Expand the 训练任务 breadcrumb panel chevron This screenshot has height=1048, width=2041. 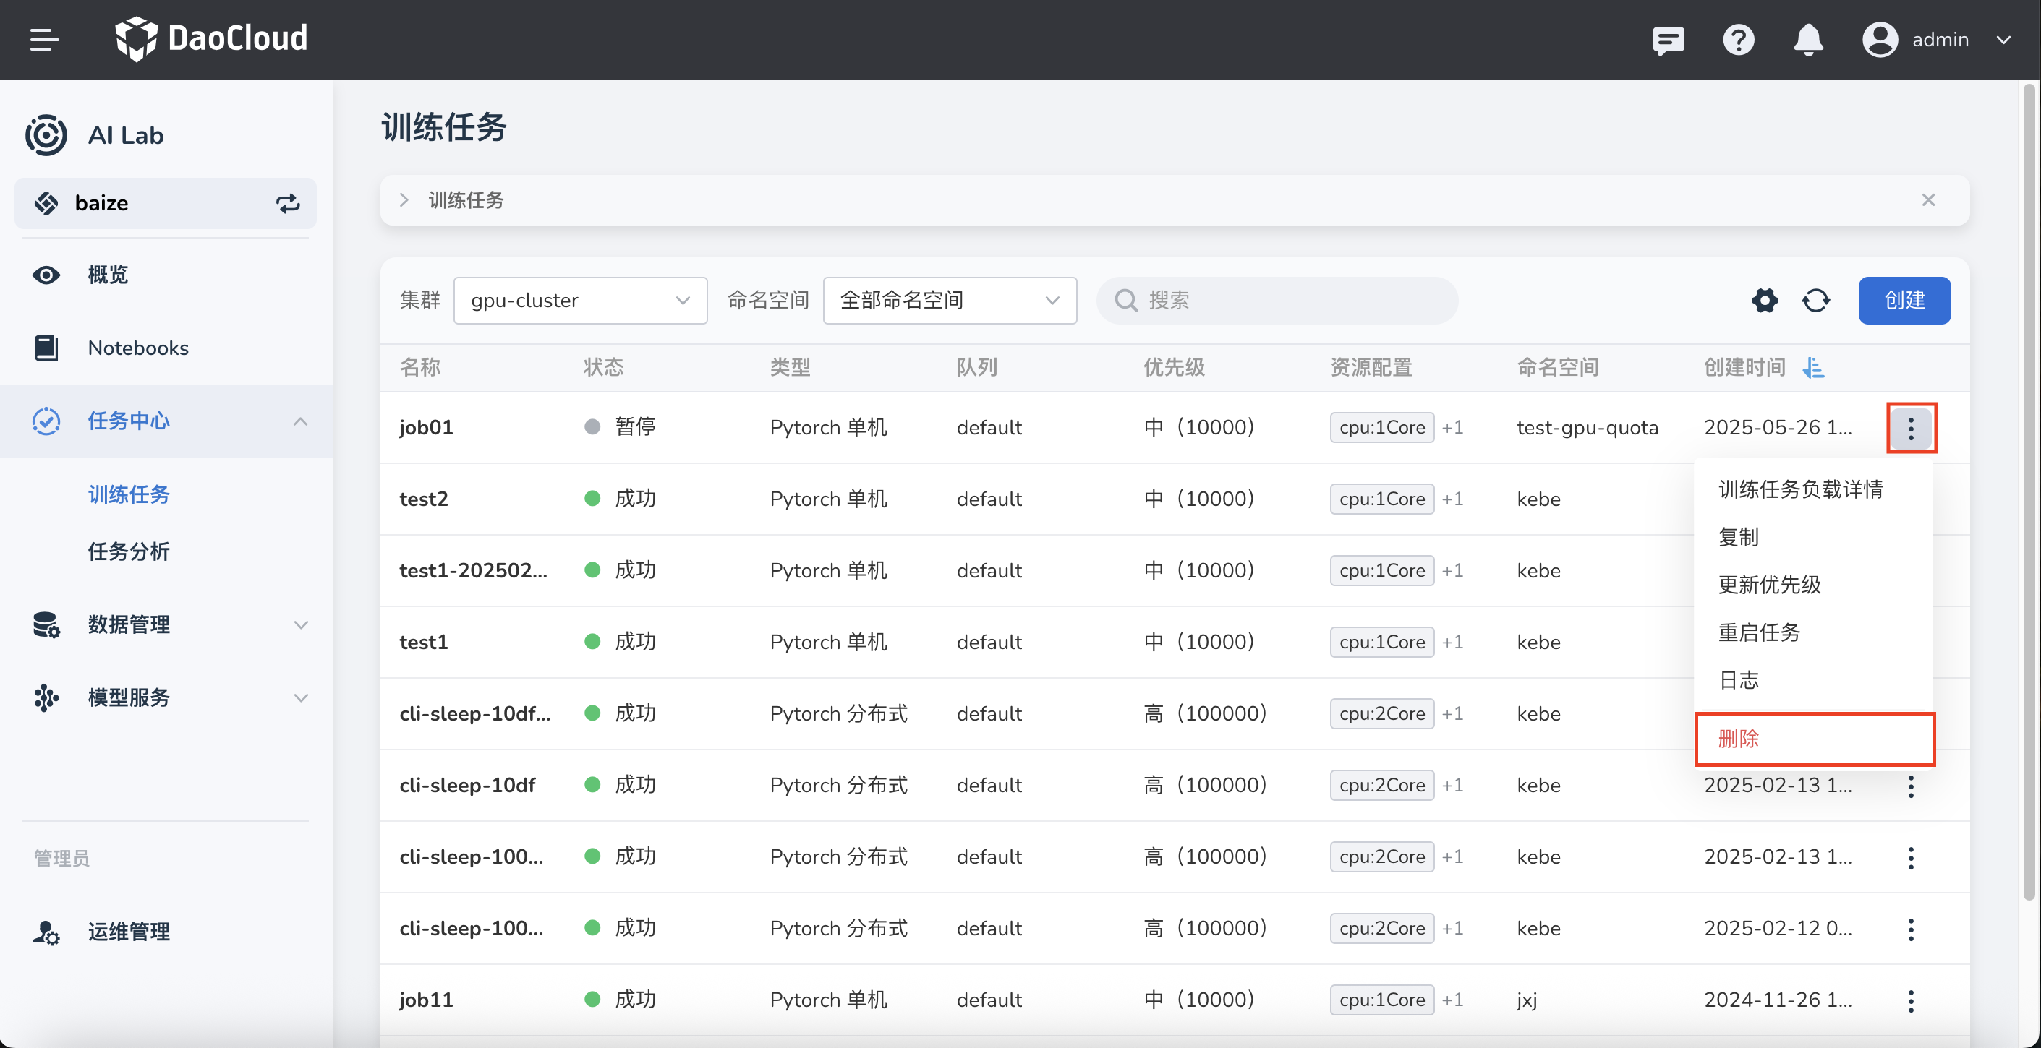click(x=404, y=200)
